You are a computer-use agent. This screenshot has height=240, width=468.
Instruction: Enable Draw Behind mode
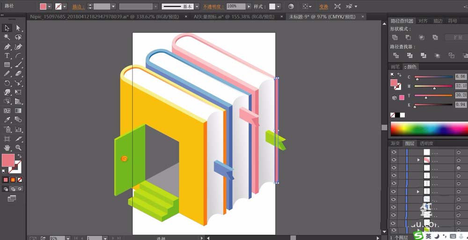(13, 189)
